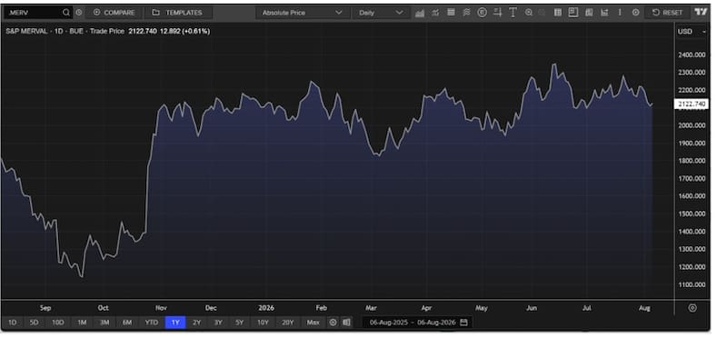Click the TradingView logo icon
This screenshot has height=338, width=727.
click(701, 13)
